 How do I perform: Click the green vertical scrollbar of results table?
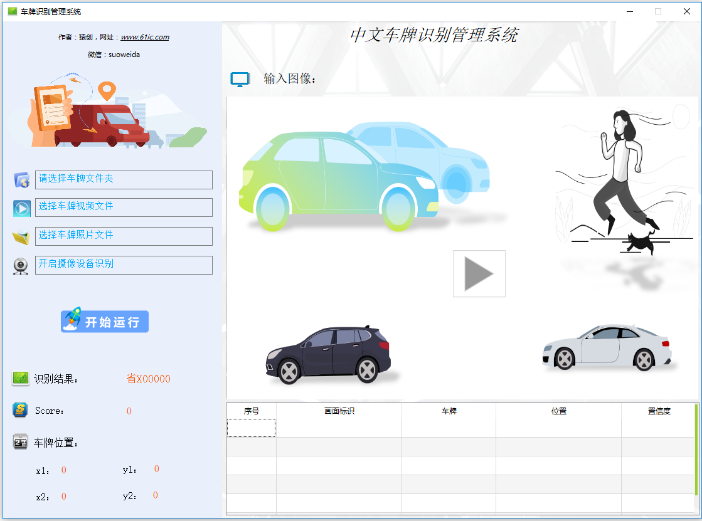point(696,449)
